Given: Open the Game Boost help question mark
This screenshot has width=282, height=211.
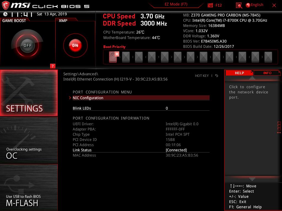Looking at the screenshot, I should click(52, 66).
